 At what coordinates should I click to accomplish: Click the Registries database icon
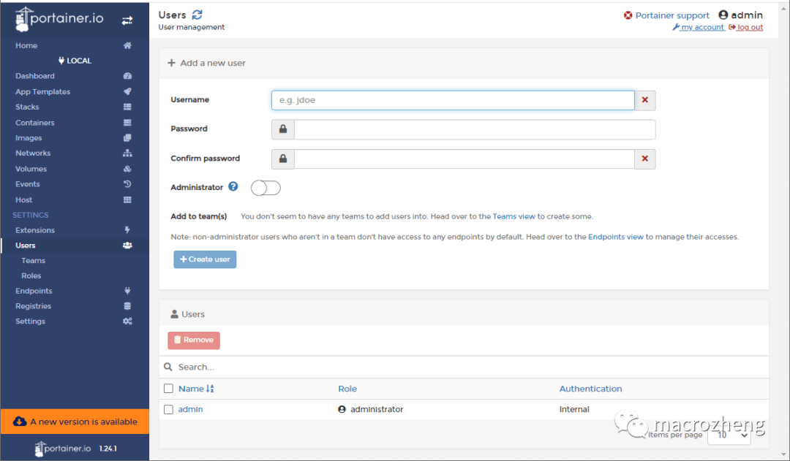coord(127,306)
